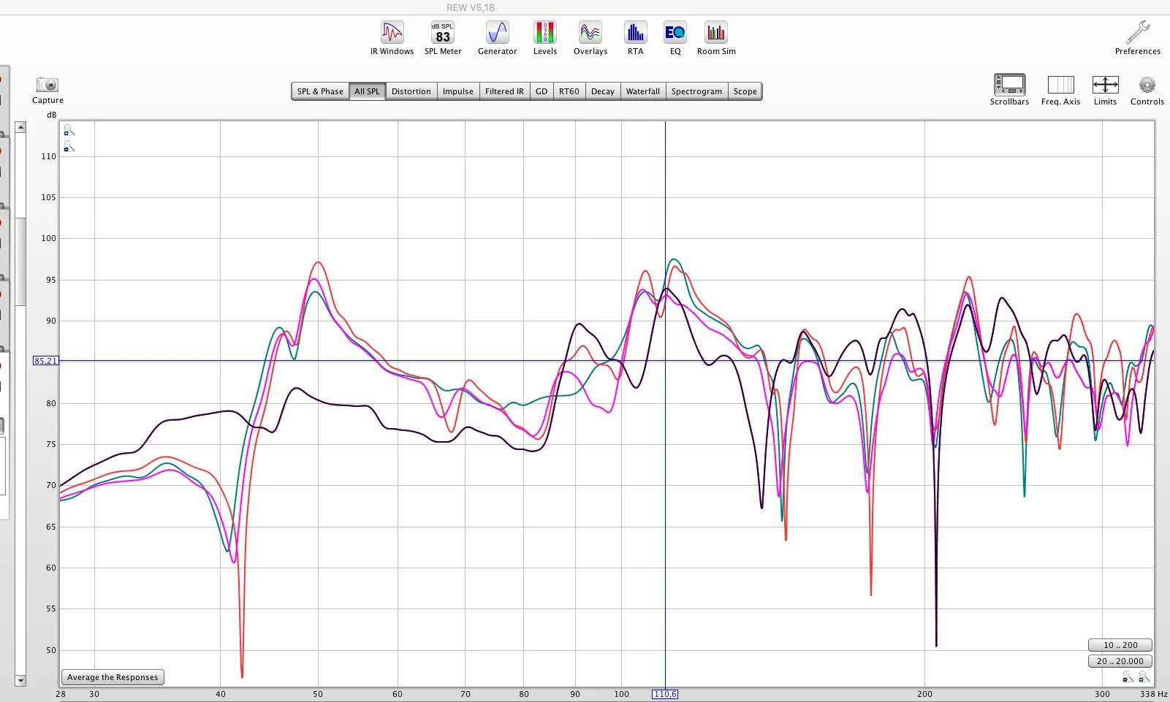1170x702 pixels.
Task: Switch to the Spectrogram tab
Action: [x=696, y=91]
